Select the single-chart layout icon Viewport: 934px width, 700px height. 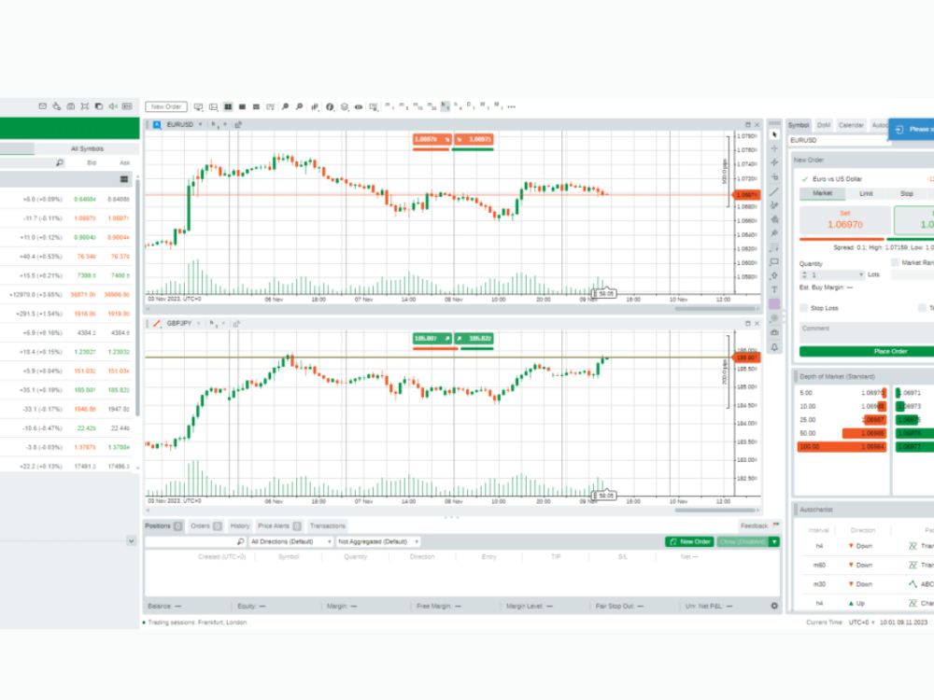pyautogui.click(x=243, y=106)
